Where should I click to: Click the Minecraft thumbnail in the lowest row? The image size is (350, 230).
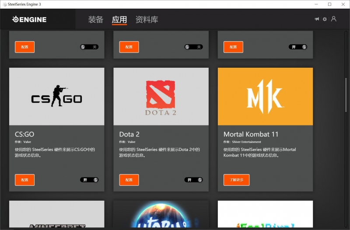point(57,214)
